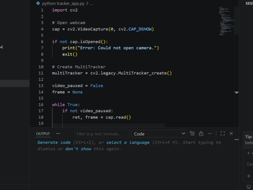The image size is (253, 190).
Task: Click the editor vertical scrollbar slider
Action: tap(237, 21)
